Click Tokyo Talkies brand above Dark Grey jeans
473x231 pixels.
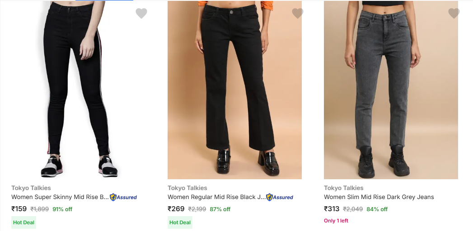(x=344, y=188)
